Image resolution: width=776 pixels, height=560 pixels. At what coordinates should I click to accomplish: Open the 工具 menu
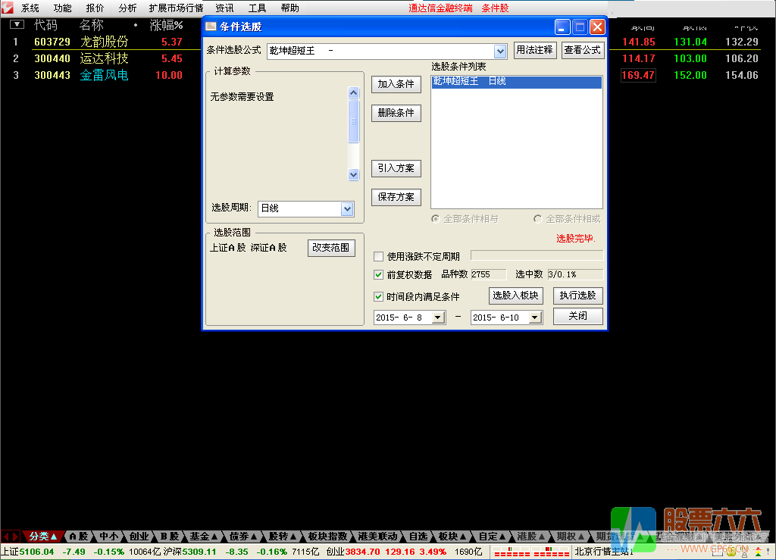[x=258, y=8]
